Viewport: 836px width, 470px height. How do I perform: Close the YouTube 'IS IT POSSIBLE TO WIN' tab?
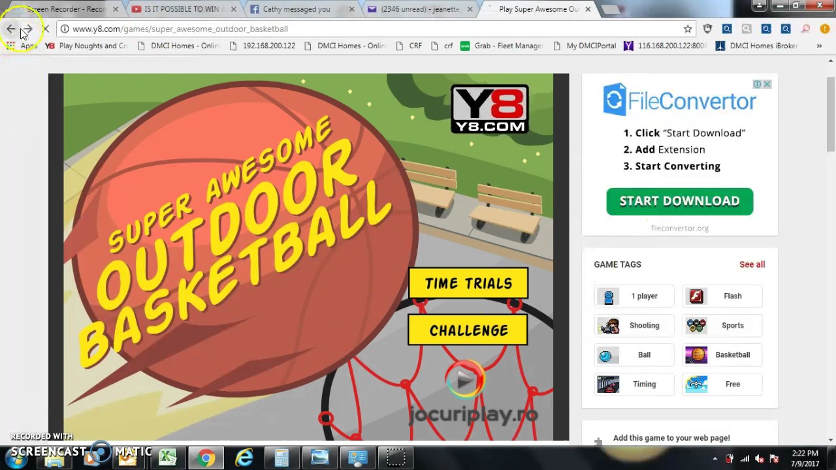(x=233, y=9)
